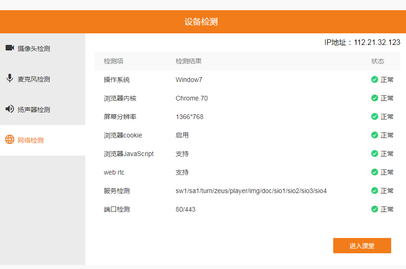Image resolution: width=406 pixels, height=269 pixels.
Task: Click the speaker icon in sidebar
Action: (x=9, y=109)
